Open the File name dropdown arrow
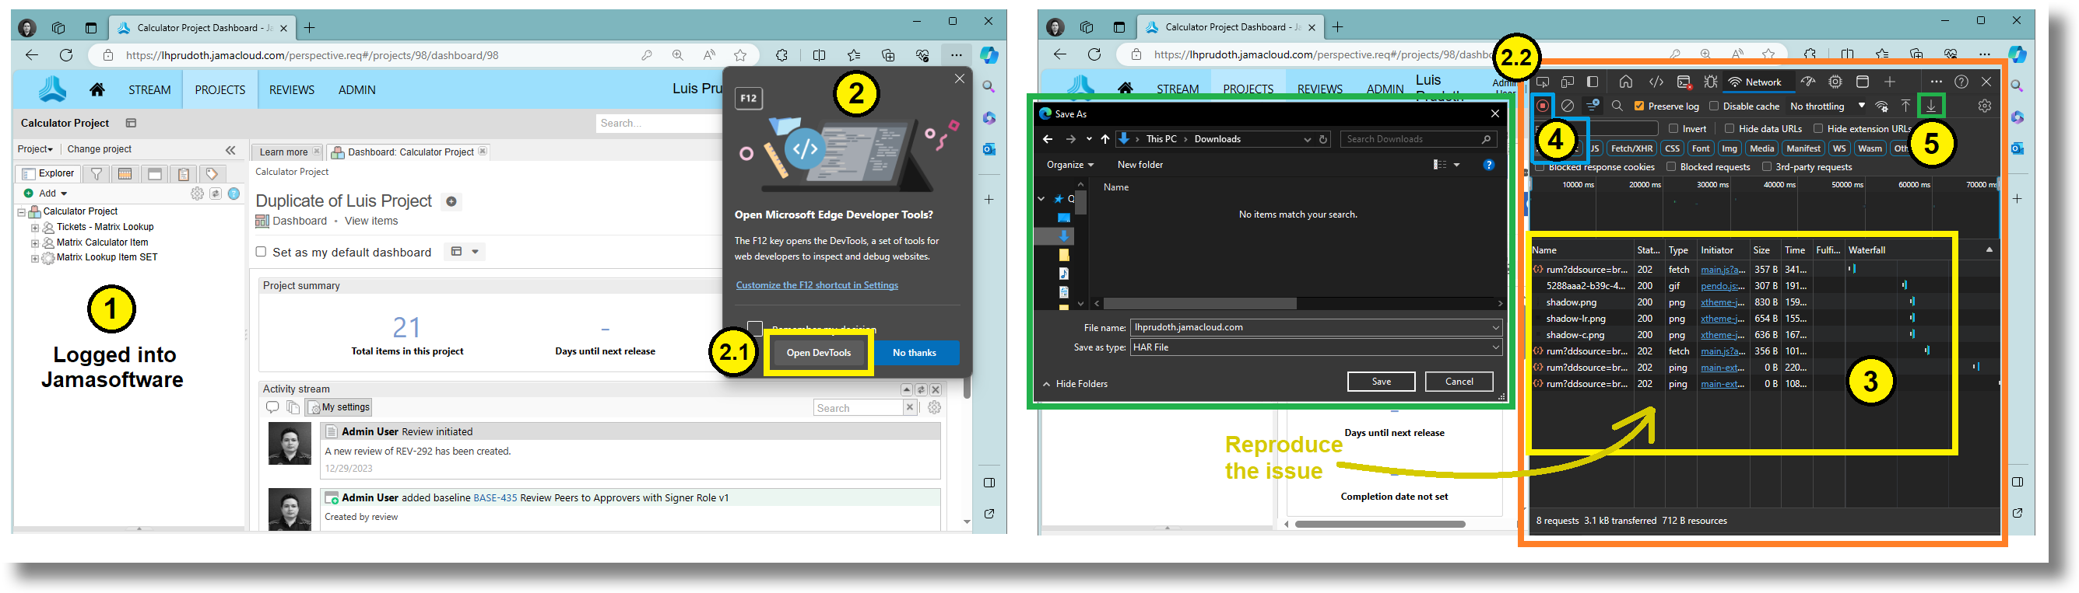Screen dimensions: 2079x593 click(1494, 327)
